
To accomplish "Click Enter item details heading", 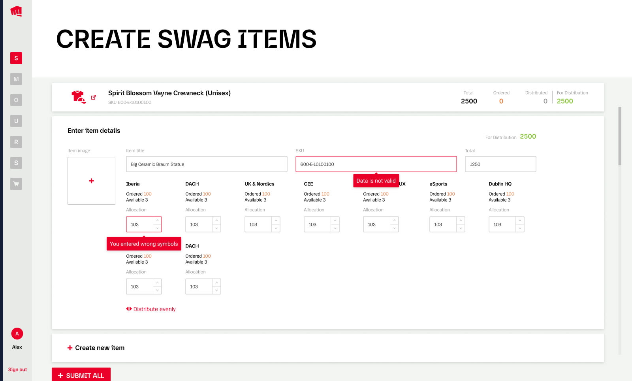I will 94,131.
